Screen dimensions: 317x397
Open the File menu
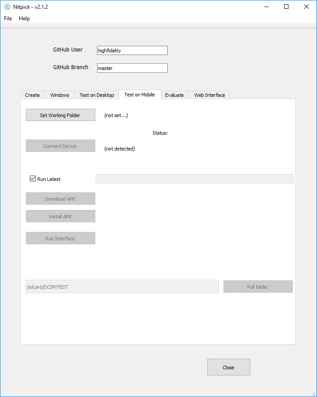tap(8, 18)
